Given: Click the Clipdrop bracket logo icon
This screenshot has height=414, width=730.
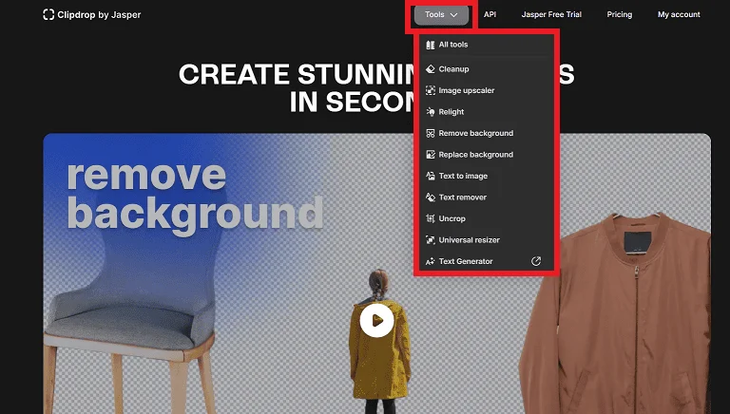Looking at the screenshot, I should (48, 14).
